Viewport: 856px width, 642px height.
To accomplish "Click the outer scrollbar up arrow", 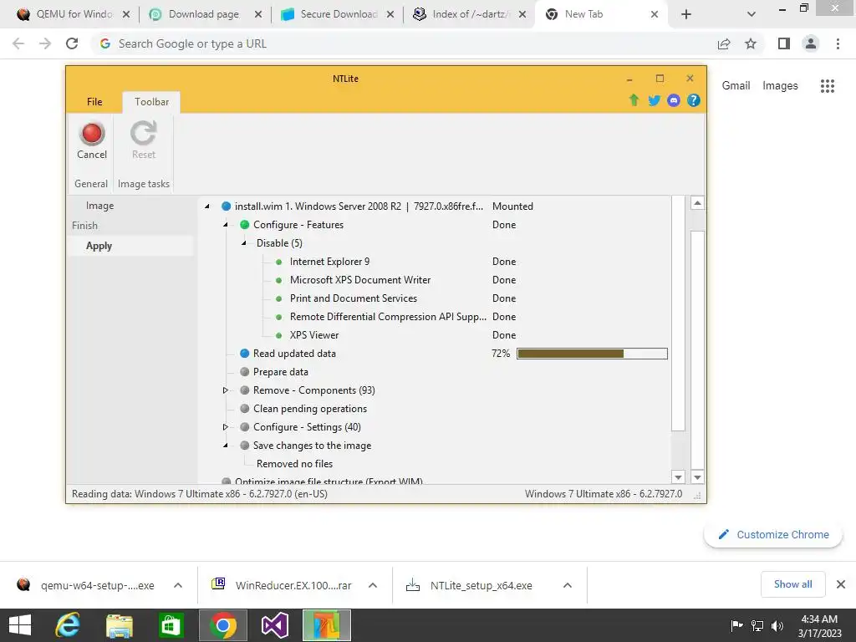I will (697, 203).
